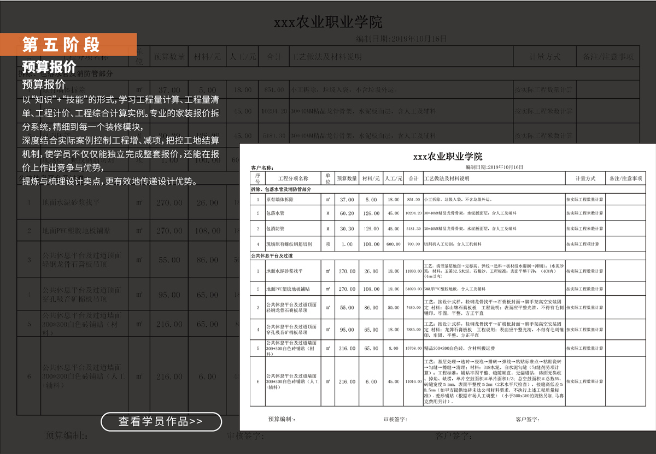Click the description 切割机人工切割,含人工机辅料
The height and width of the screenshot is (454, 656).
click(454, 244)
